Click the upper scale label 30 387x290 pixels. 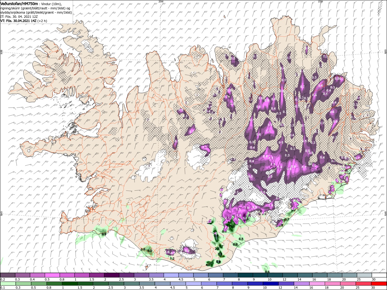373,279
